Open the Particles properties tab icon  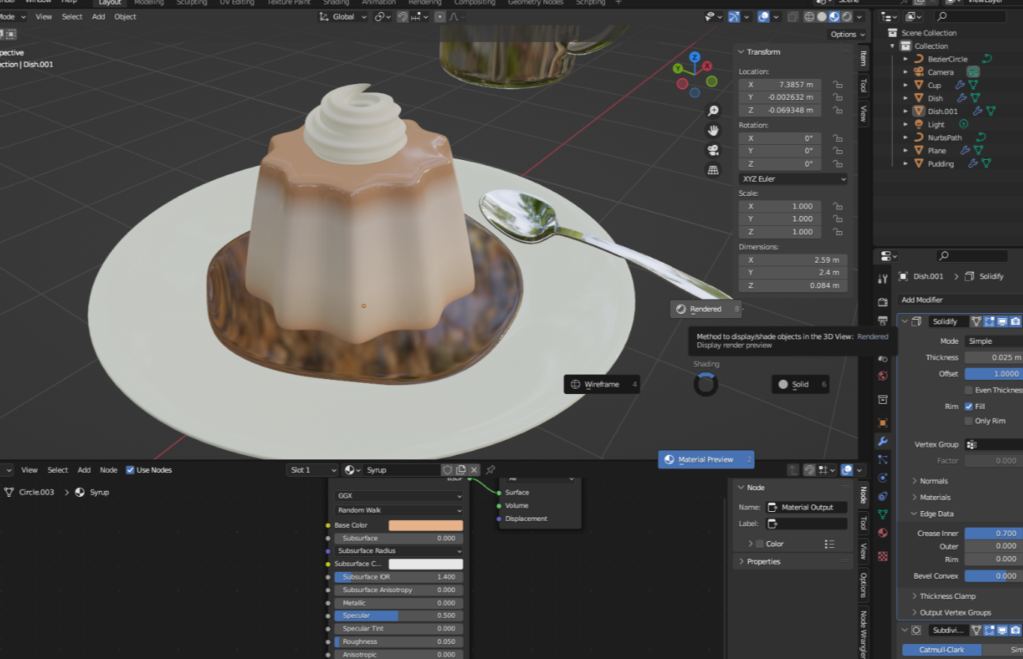pyautogui.click(x=883, y=459)
